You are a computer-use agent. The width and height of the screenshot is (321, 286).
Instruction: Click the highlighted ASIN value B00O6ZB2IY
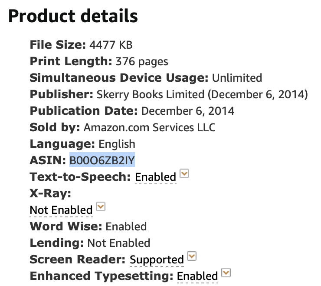tap(102, 160)
